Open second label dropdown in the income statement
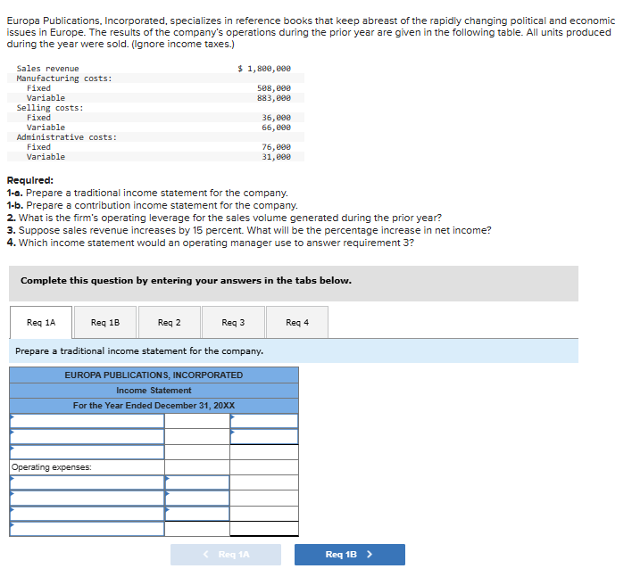This screenshot has width=632, height=577. tap(87, 436)
